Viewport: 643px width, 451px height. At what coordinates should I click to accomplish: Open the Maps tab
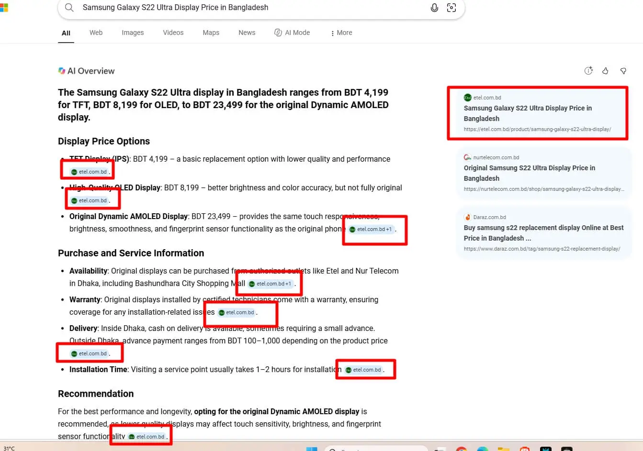[x=211, y=33]
